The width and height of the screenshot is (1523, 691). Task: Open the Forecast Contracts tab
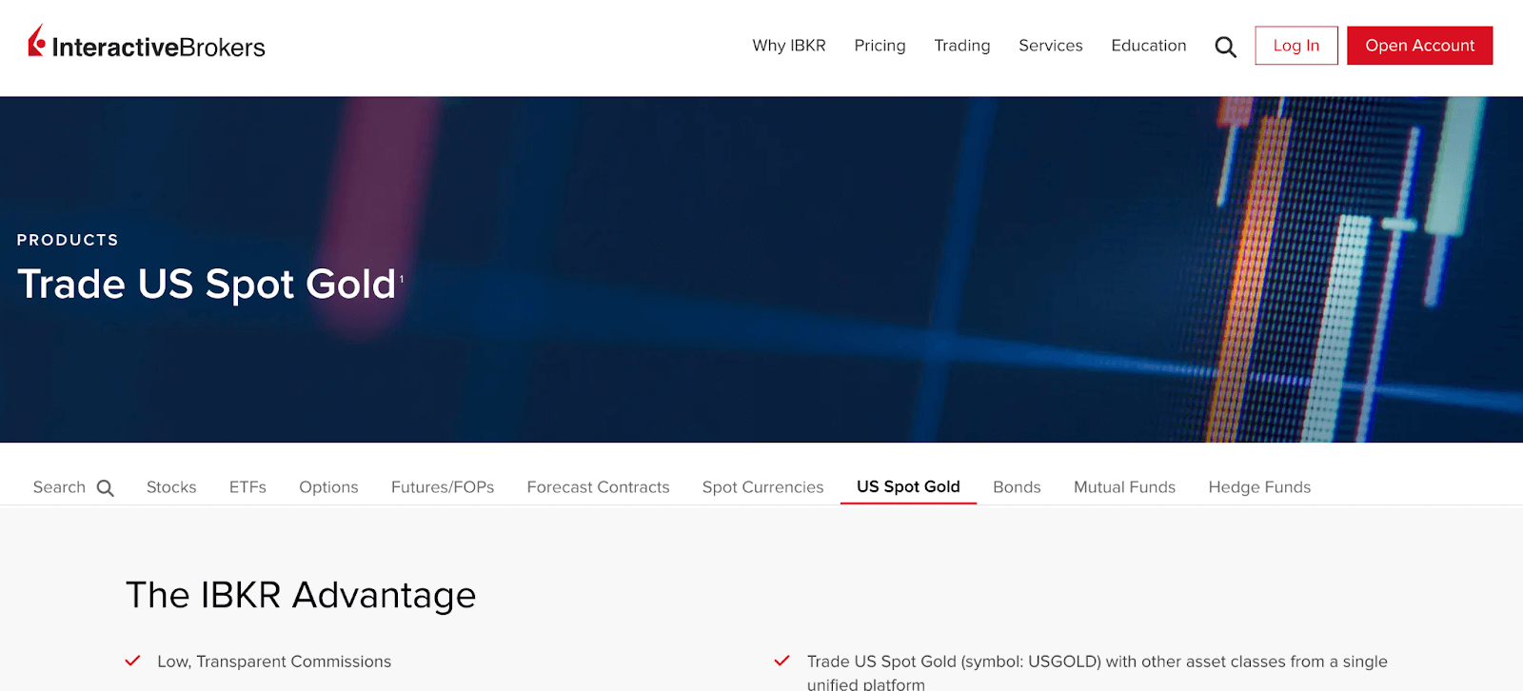pos(599,487)
